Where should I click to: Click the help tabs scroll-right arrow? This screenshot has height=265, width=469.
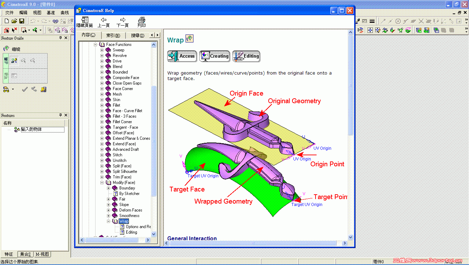158,35
